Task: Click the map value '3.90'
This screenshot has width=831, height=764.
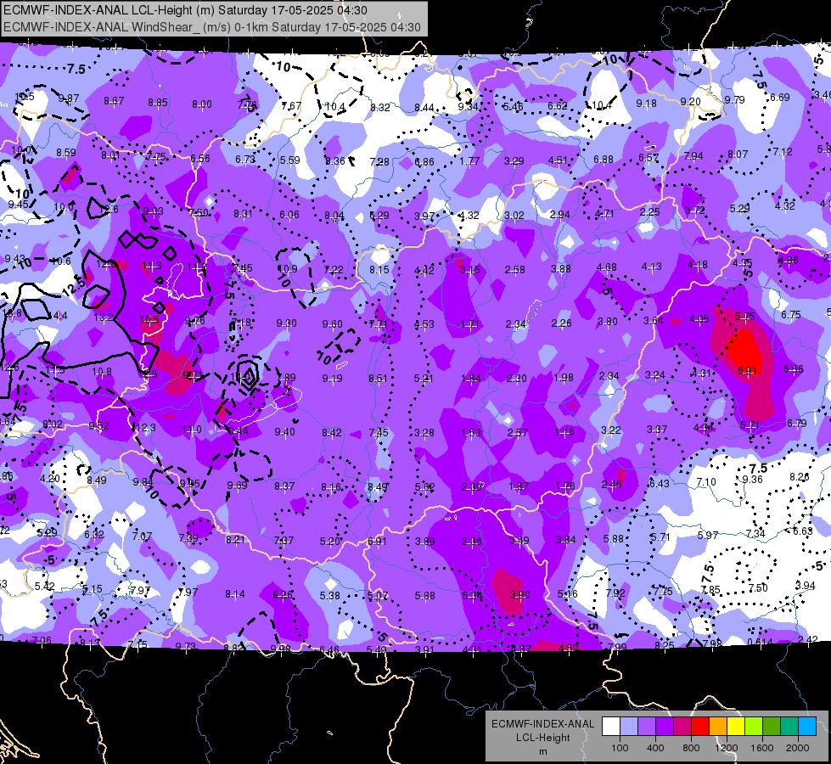Action: (x=519, y=595)
